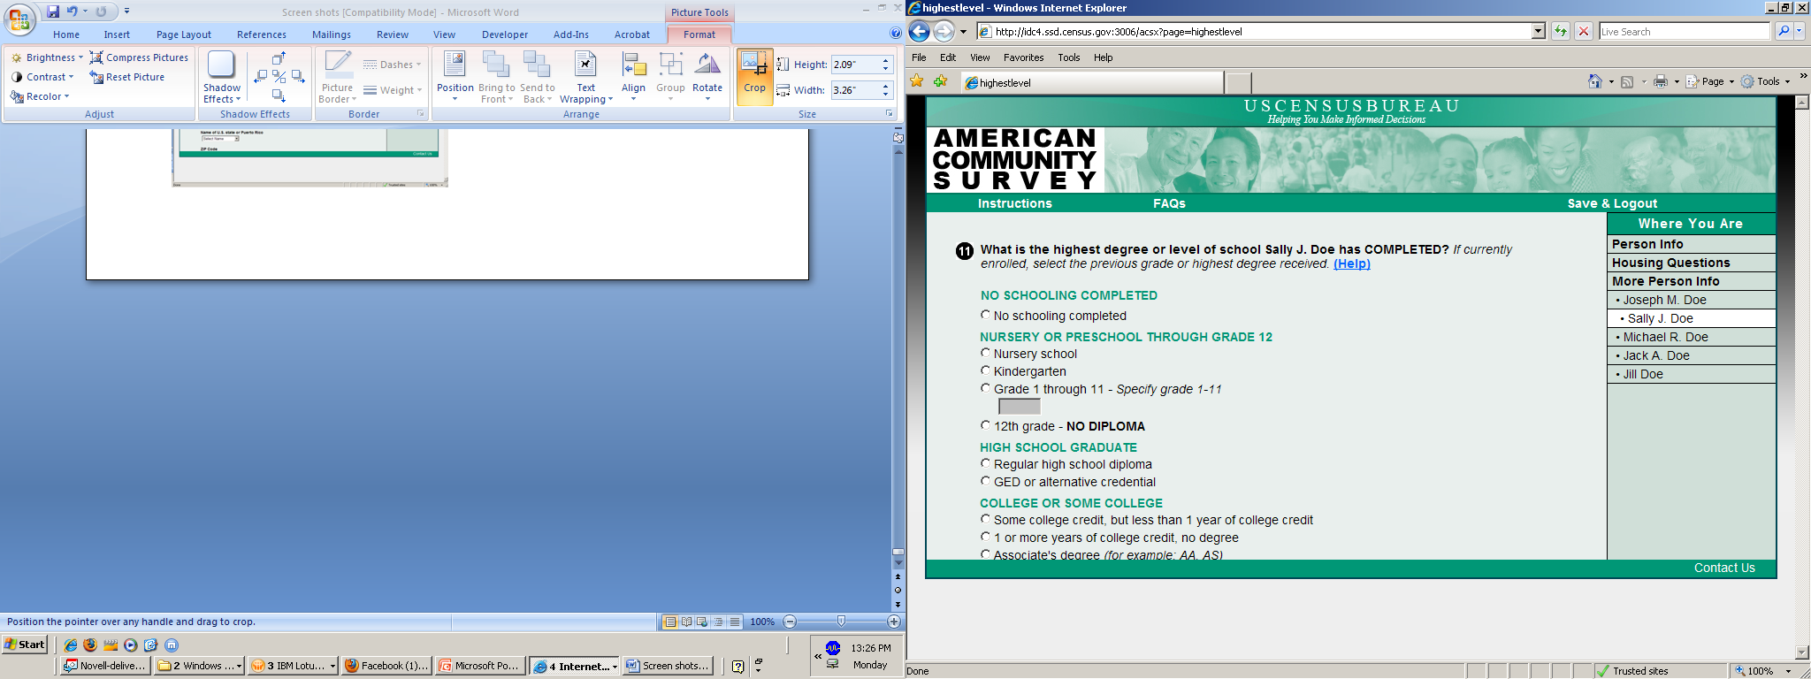The image size is (1811, 679).
Task: Click the Print icon in IE toolbar
Action: pyautogui.click(x=1660, y=81)
